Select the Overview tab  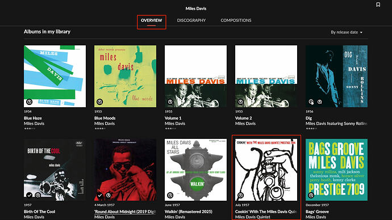coord(151,20)
